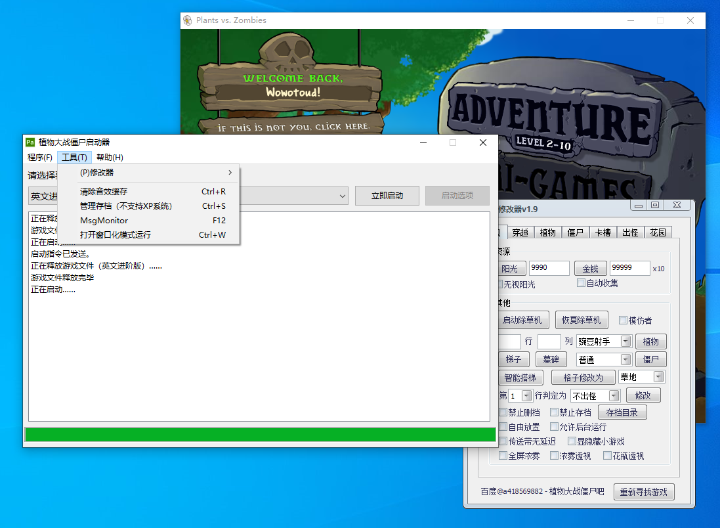This screenshot has width=720, height=528.
Task: Switch to the 僵尸 tab
Action: (576, 232)
